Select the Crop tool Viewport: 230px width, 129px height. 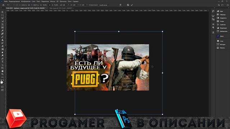tap(3, 24)
